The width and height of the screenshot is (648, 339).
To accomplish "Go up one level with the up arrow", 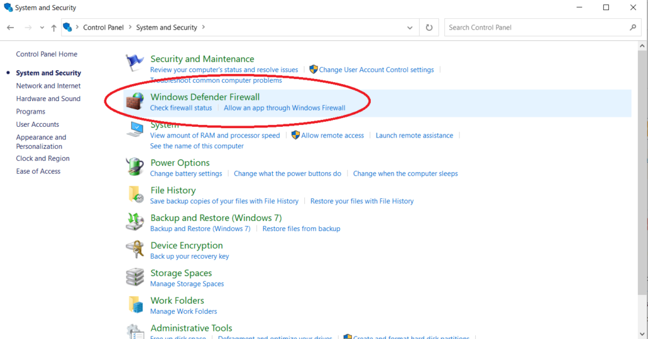I will pos(54,28).
